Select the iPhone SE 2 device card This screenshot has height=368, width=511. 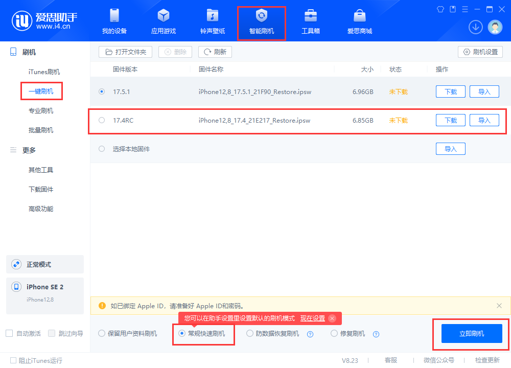[x=45, y=295]
